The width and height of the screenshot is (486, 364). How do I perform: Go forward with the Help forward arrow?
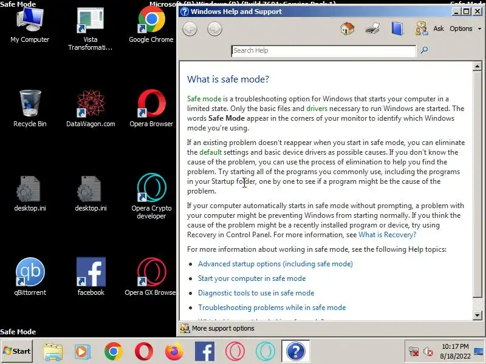[214, 29]
